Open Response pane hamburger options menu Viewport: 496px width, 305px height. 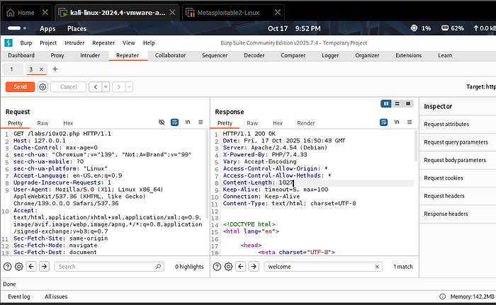tap(410, 122)
